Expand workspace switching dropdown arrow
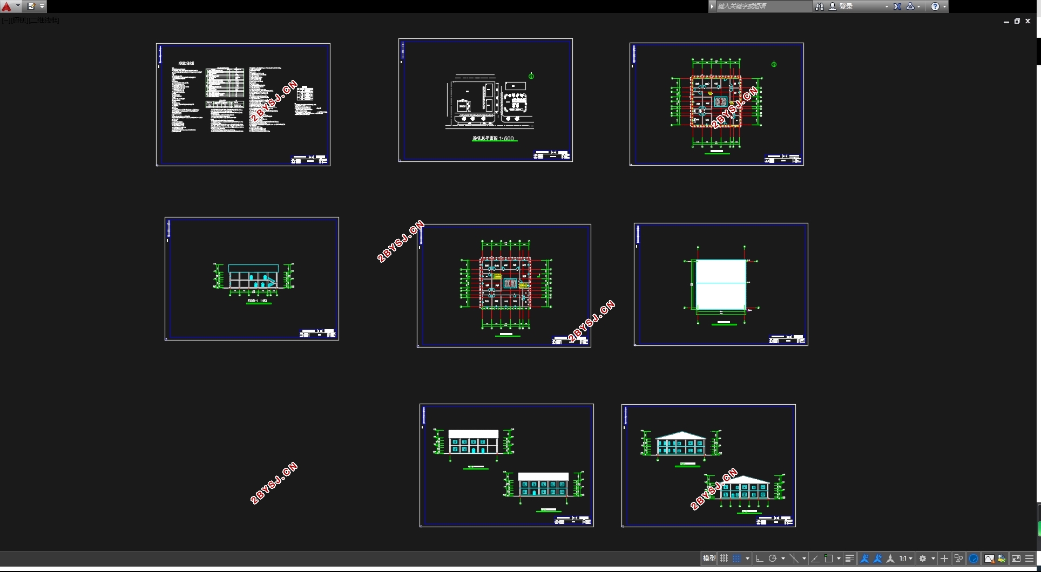Image resolution: width=1041 pixels, height=572 pixels. [933, 559]
